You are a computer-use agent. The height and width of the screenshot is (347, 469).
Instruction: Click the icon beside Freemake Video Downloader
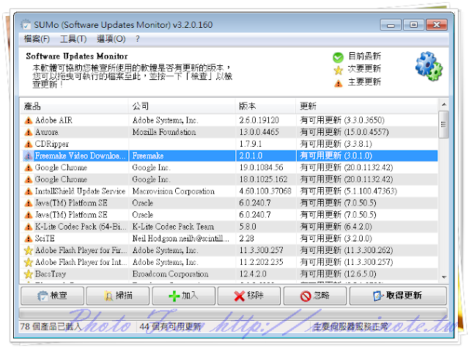click(x=29, y=156)
